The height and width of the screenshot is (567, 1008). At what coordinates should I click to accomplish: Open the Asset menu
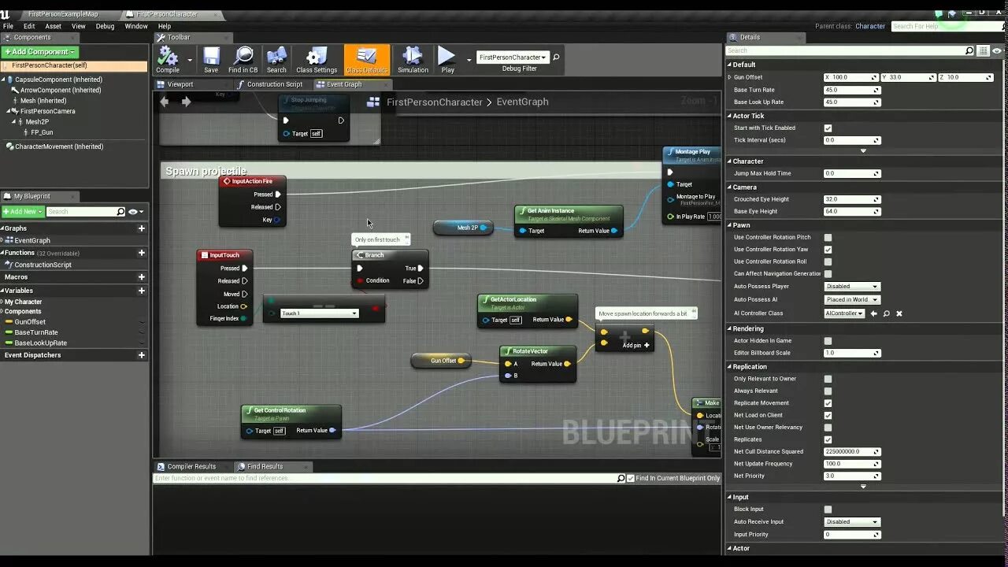53,26
